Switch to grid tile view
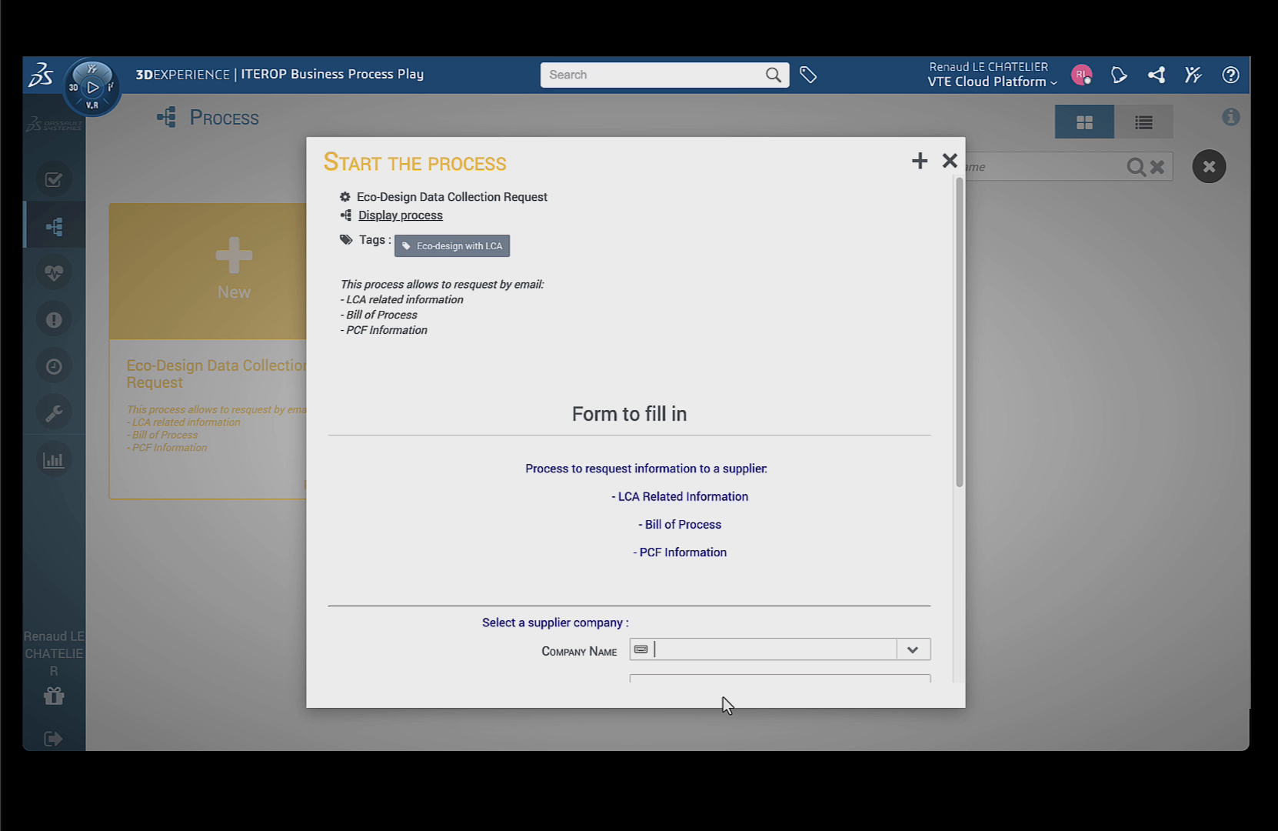The width and height of the screenshot is (1278, 831). (1084, 122)
